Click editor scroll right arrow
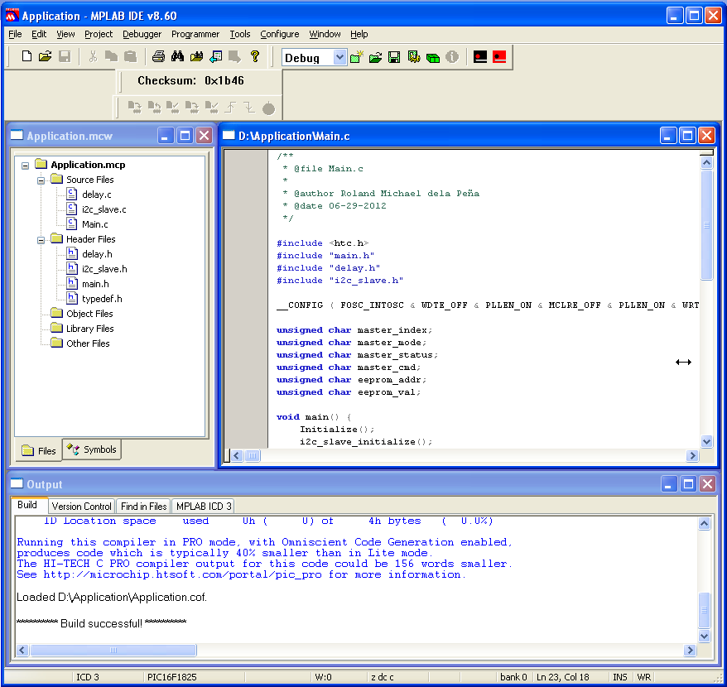The image size is (727, 687). coord(692,456)
